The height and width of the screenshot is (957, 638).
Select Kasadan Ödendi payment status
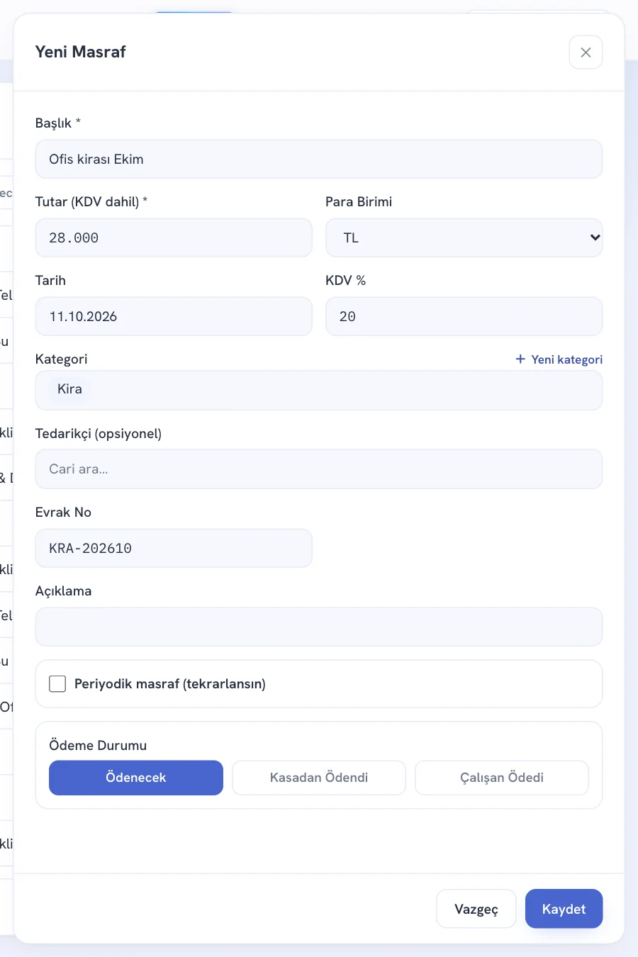[x=319, y=778]
